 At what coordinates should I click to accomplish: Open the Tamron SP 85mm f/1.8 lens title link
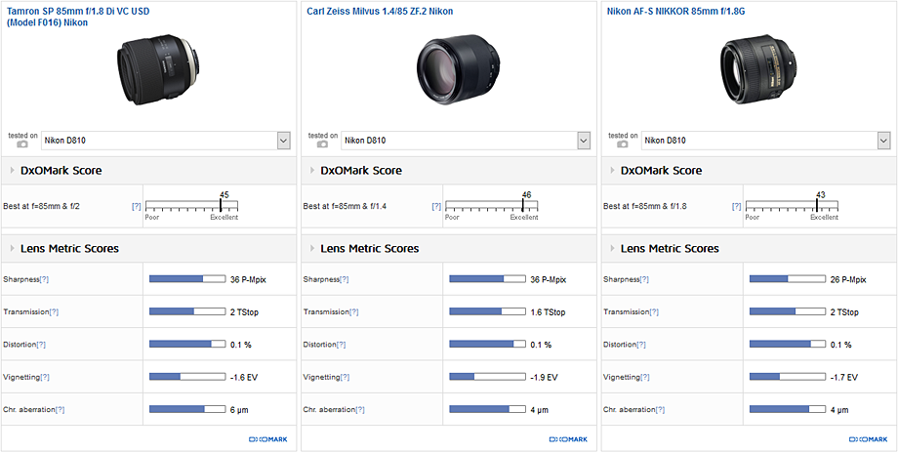point(80,18)
